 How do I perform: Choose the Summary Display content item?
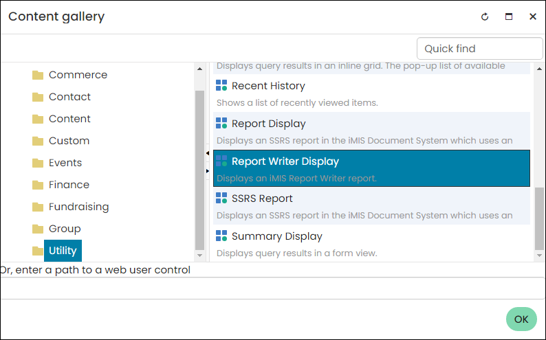371,243
